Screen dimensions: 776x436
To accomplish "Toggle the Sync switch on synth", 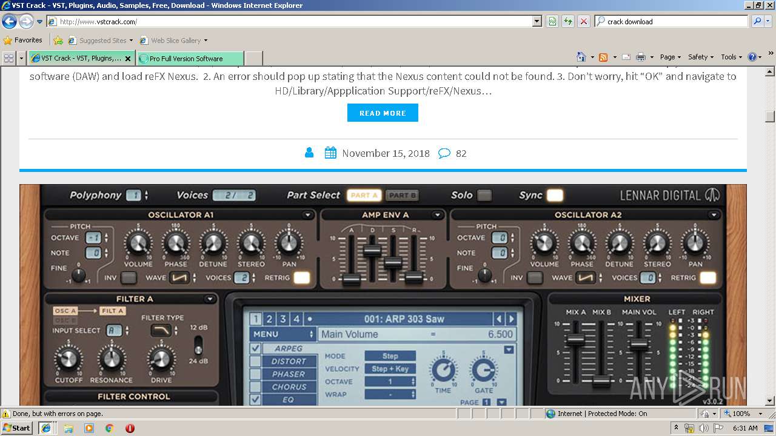I will click(555, 195).
